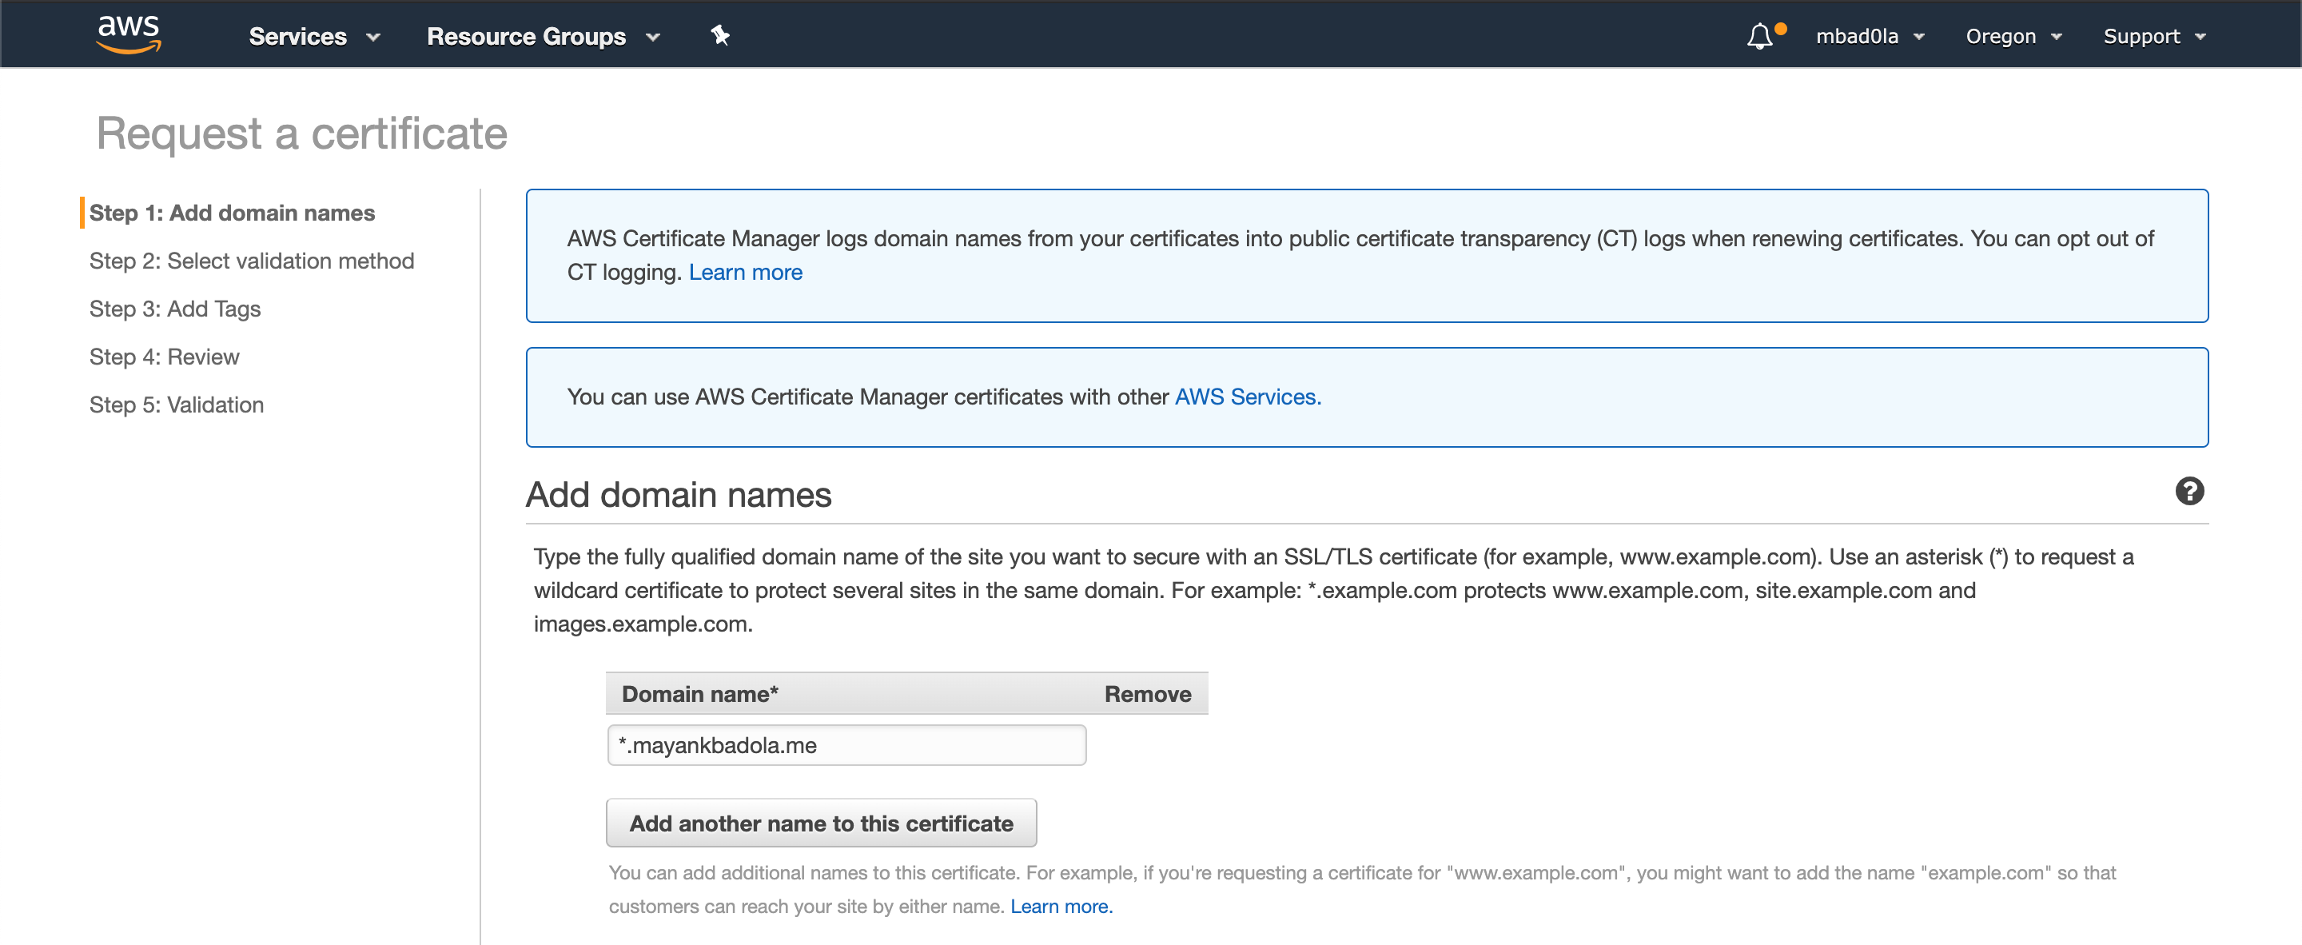Click the Remove column header

pos(1148,694)
